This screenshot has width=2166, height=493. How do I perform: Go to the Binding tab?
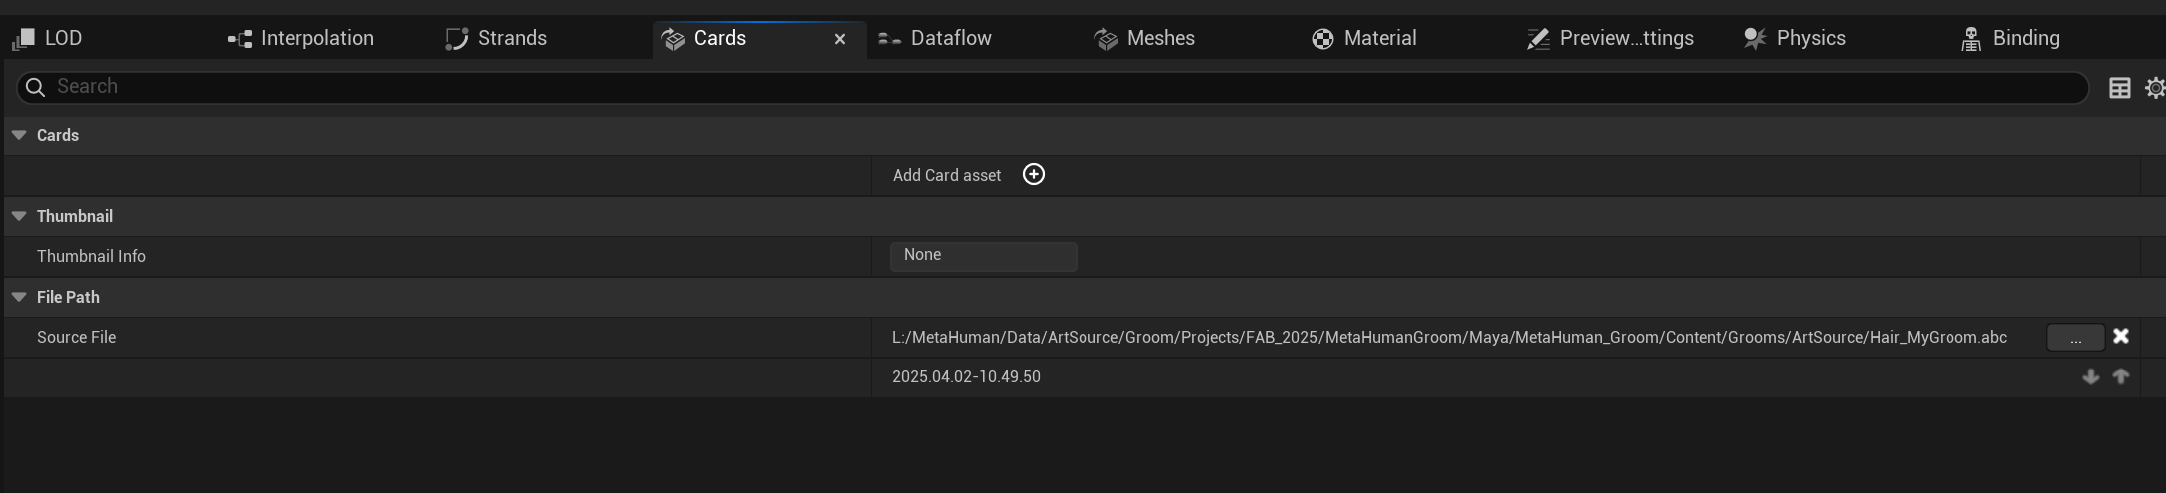pyautogui.click(x=2010, y=38)
